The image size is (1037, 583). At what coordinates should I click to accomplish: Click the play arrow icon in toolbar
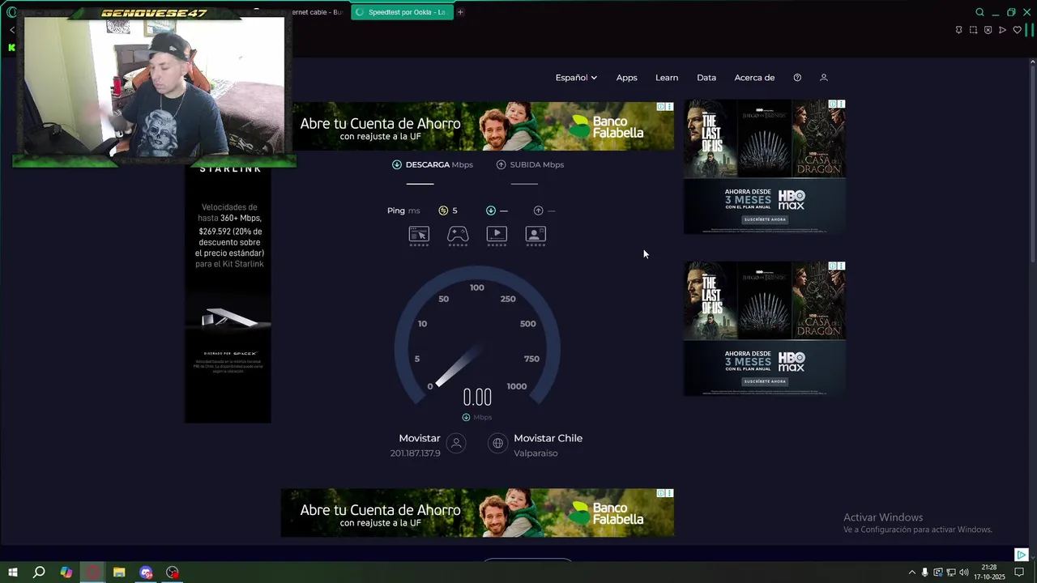coord(1002,30)
